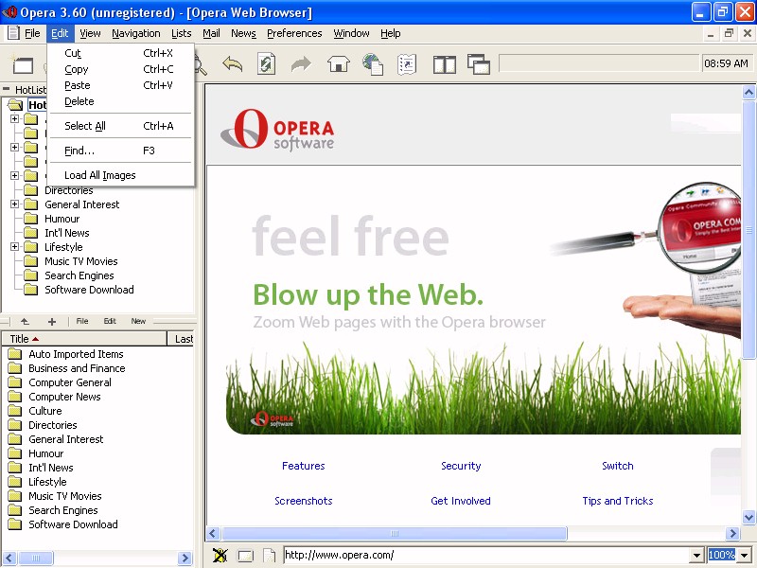Click the Music TV Movies folder icon in tree

click(x=31, y=261)
